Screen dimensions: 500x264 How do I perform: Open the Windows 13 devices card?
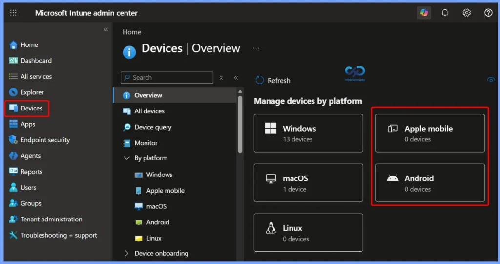tap(309, 133)
